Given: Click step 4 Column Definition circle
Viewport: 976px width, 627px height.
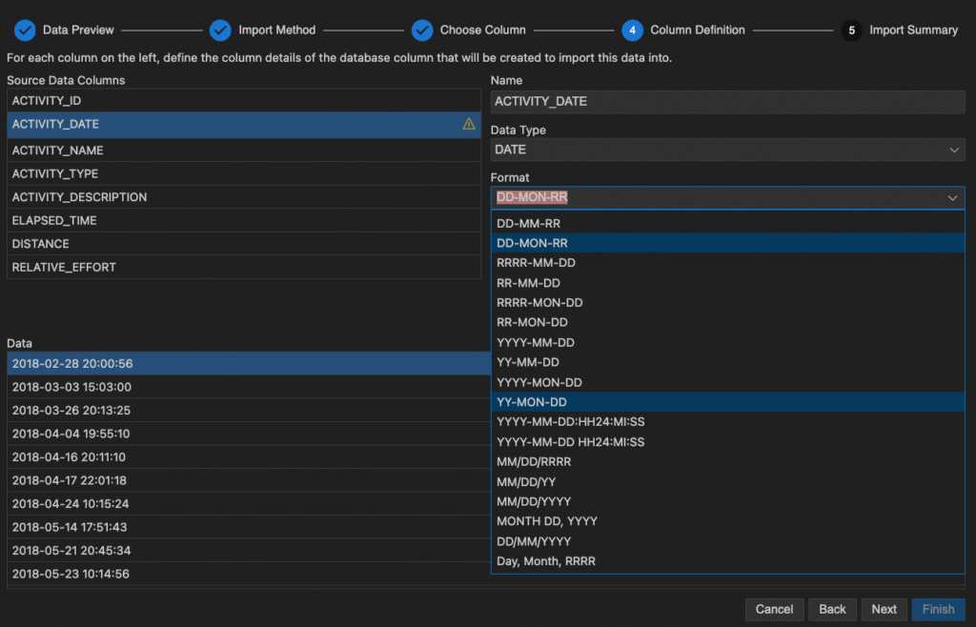Looking at the screenshot, I should [x=632, y=30].
